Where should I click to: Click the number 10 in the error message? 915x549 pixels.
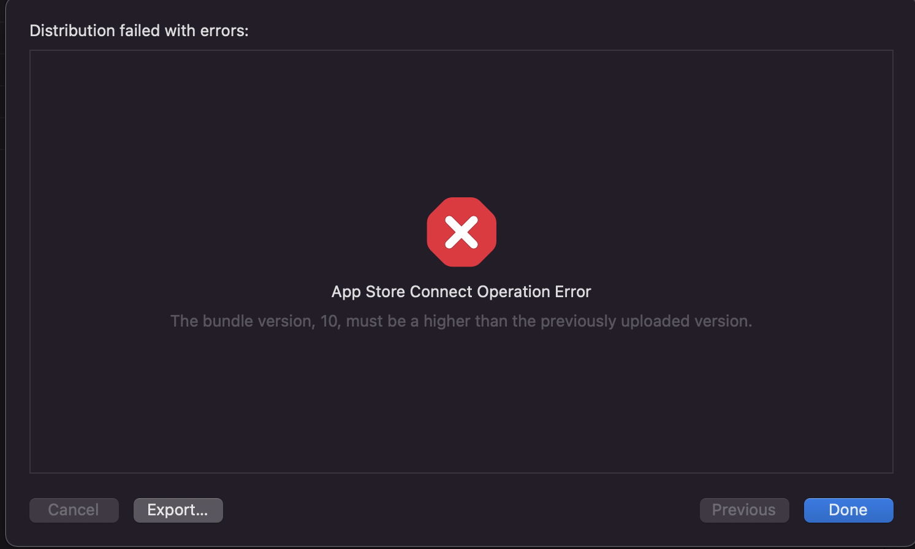click(x=329, y=321)
